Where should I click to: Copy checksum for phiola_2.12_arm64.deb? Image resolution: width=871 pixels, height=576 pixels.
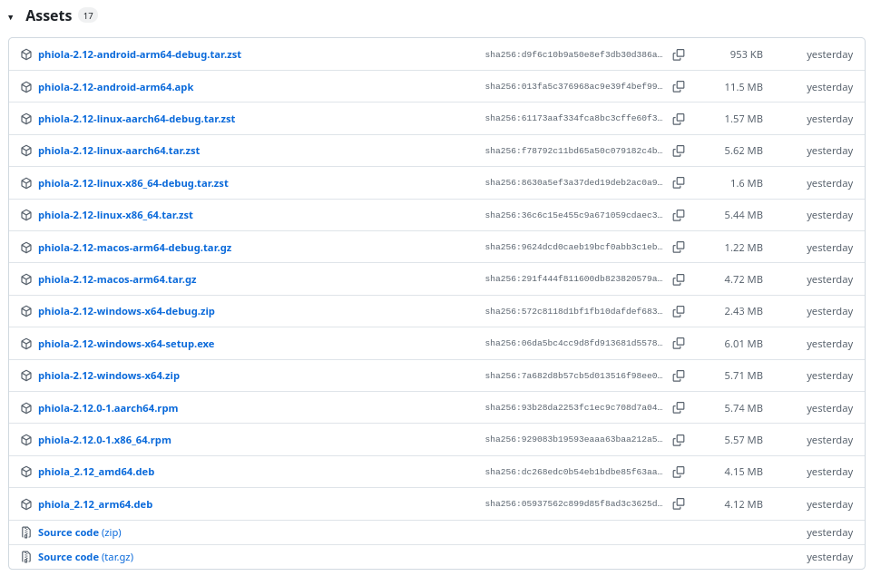(679, 503)
